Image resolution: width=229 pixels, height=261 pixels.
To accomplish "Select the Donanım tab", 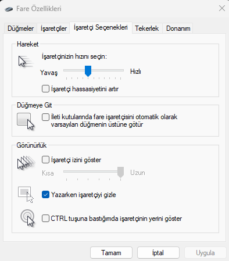I will point(178,28).
